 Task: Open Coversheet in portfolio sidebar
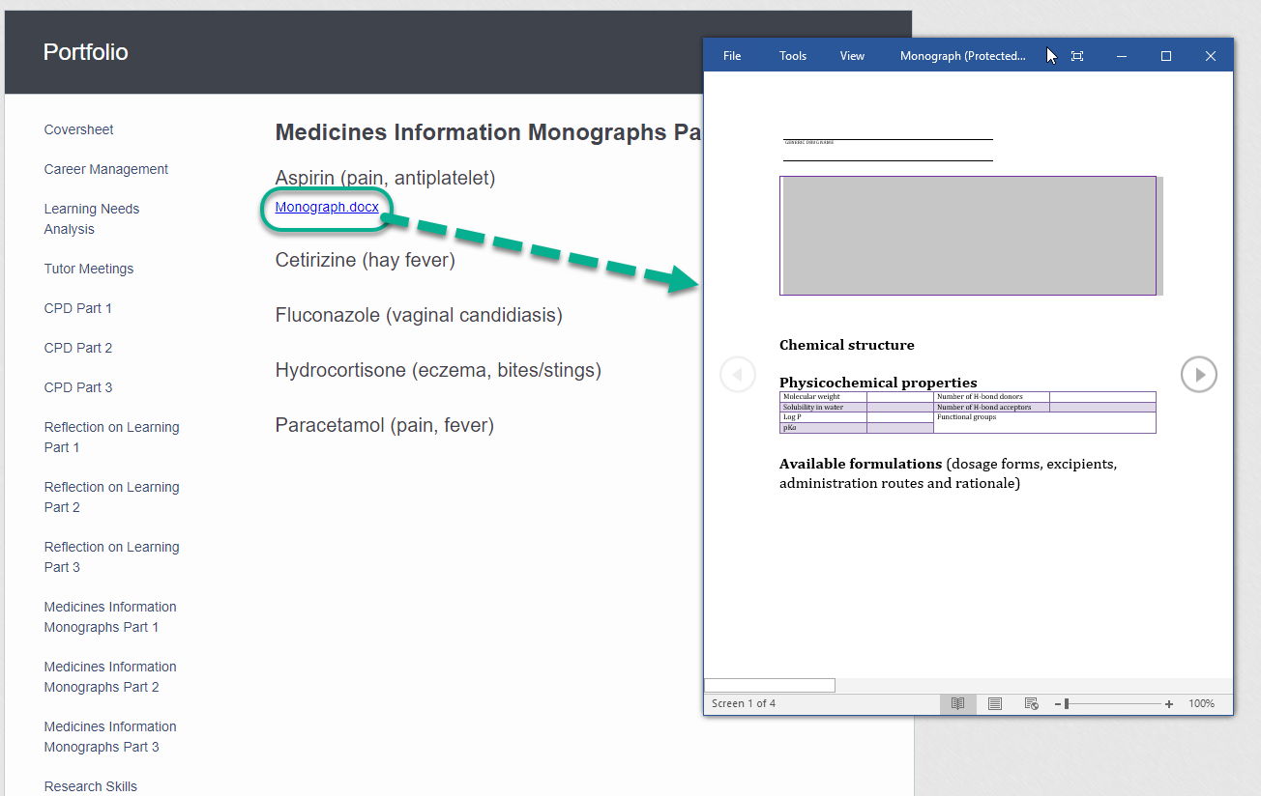click(x=79, y=129)
